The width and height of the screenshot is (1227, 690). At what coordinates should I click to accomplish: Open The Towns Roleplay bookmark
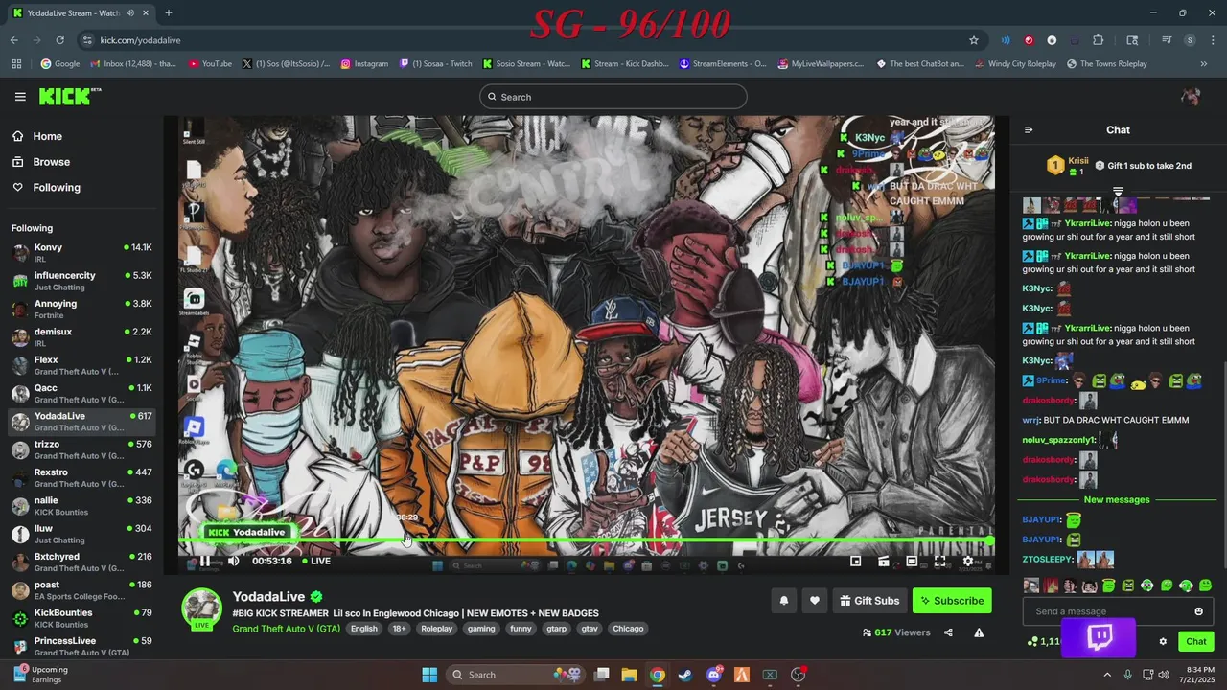click(x=1106, y=64)
